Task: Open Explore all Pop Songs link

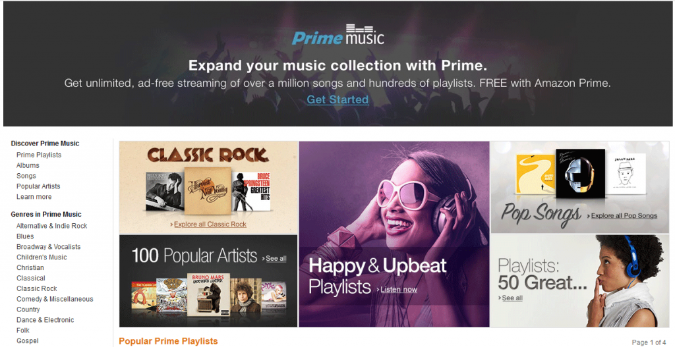Action: coord(624,216)
